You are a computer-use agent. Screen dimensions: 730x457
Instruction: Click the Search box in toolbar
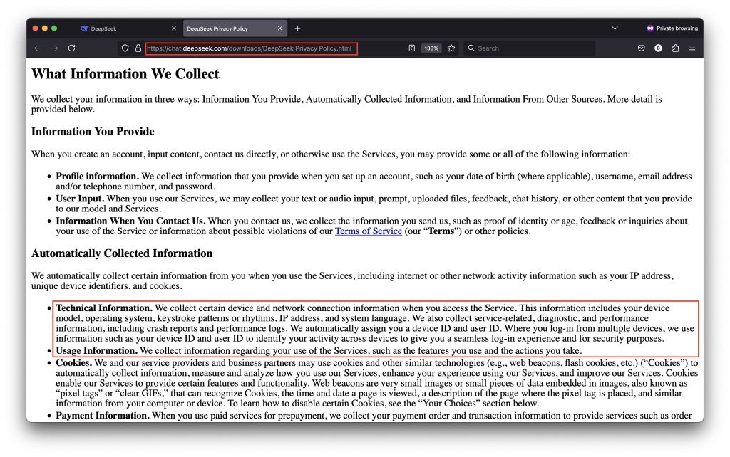coord(529,48)
